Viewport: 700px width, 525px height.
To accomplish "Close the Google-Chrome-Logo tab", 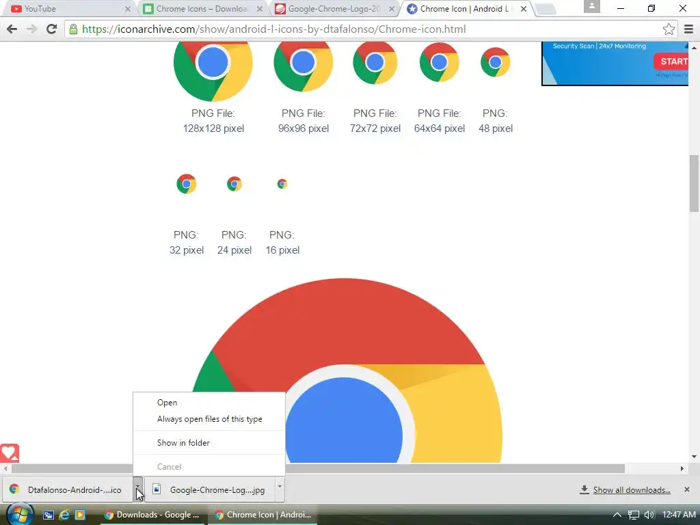I will tap(392, 8).
